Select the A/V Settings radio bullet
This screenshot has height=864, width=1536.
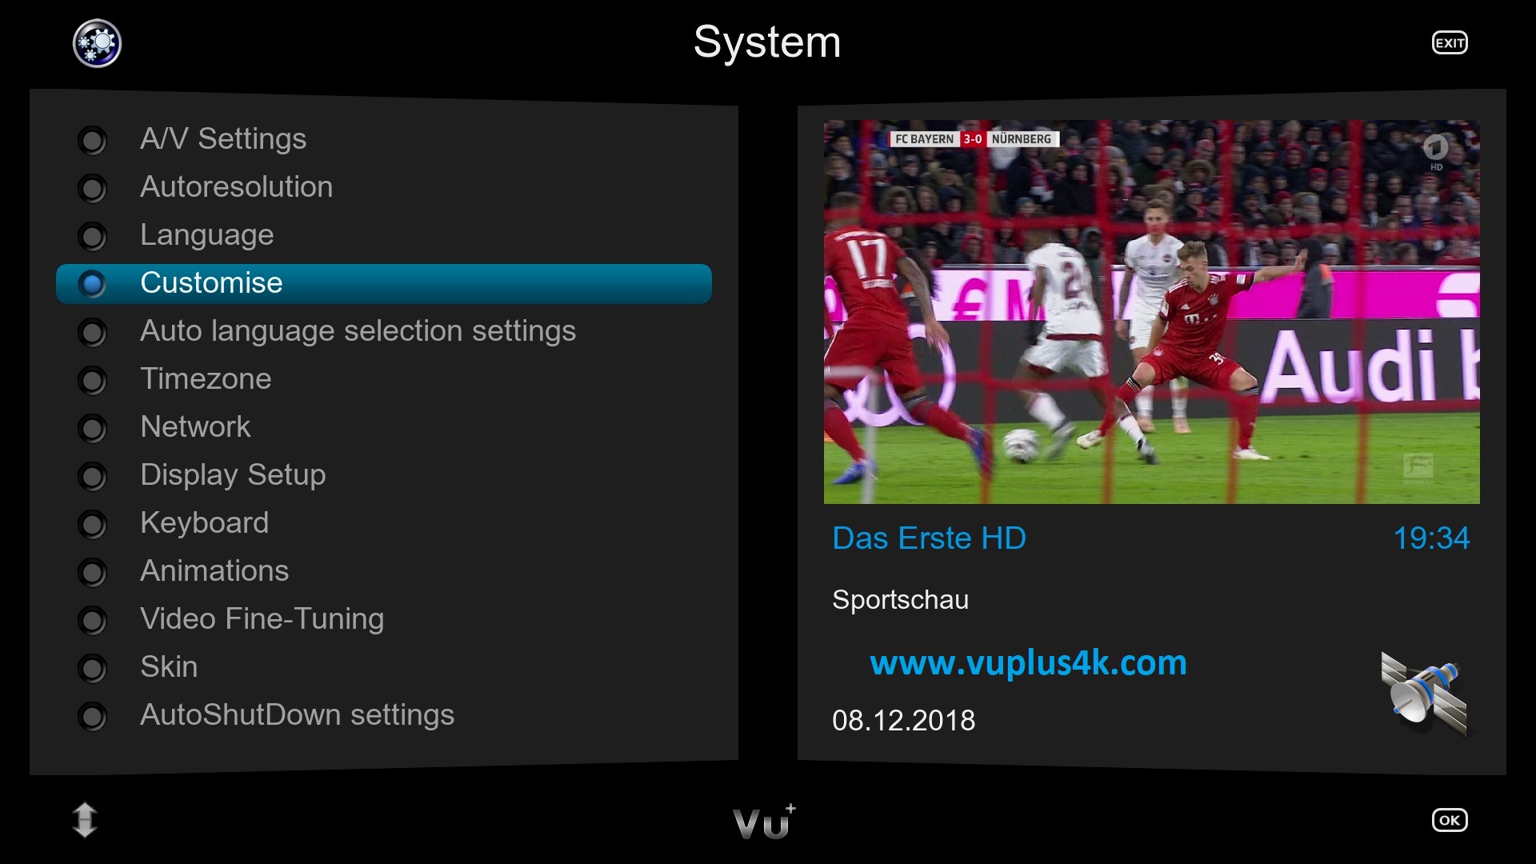[92, 141]
